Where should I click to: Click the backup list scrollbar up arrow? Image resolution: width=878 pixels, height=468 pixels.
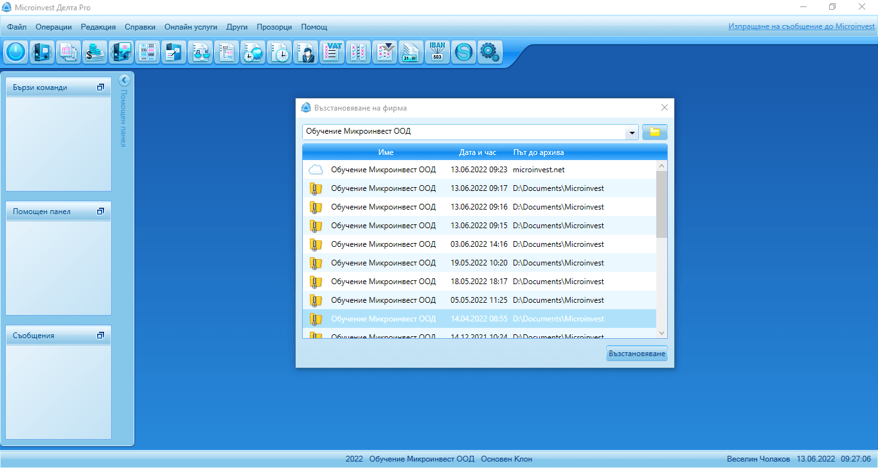tap(662, 166)
